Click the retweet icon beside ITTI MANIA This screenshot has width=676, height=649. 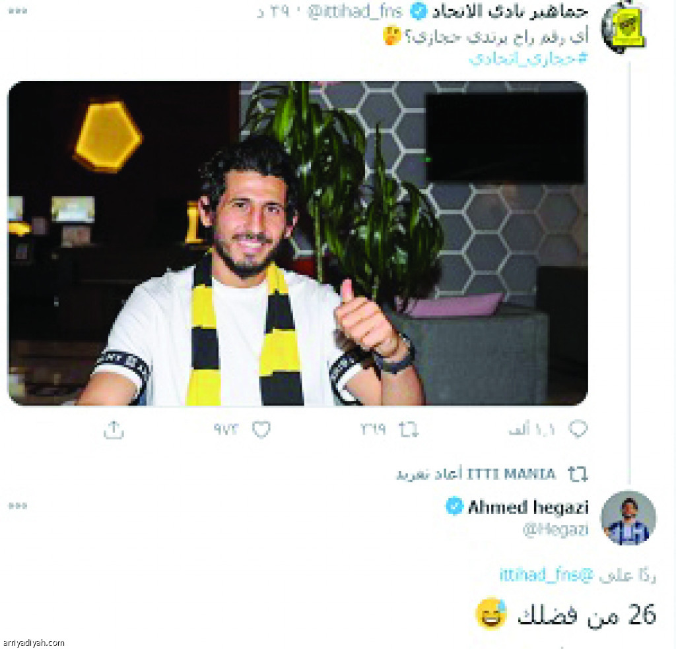578,474
